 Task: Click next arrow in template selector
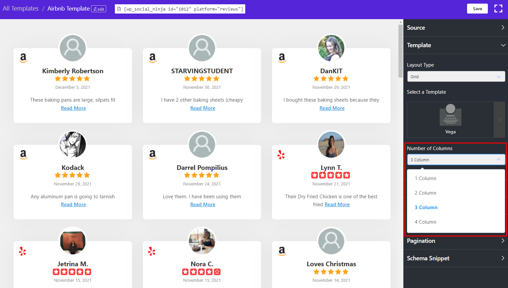pos(499,119)
